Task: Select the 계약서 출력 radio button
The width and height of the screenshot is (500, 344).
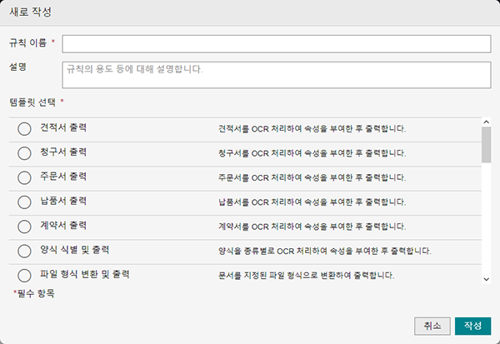Action: pyautogui.click(x=24, y=227)
